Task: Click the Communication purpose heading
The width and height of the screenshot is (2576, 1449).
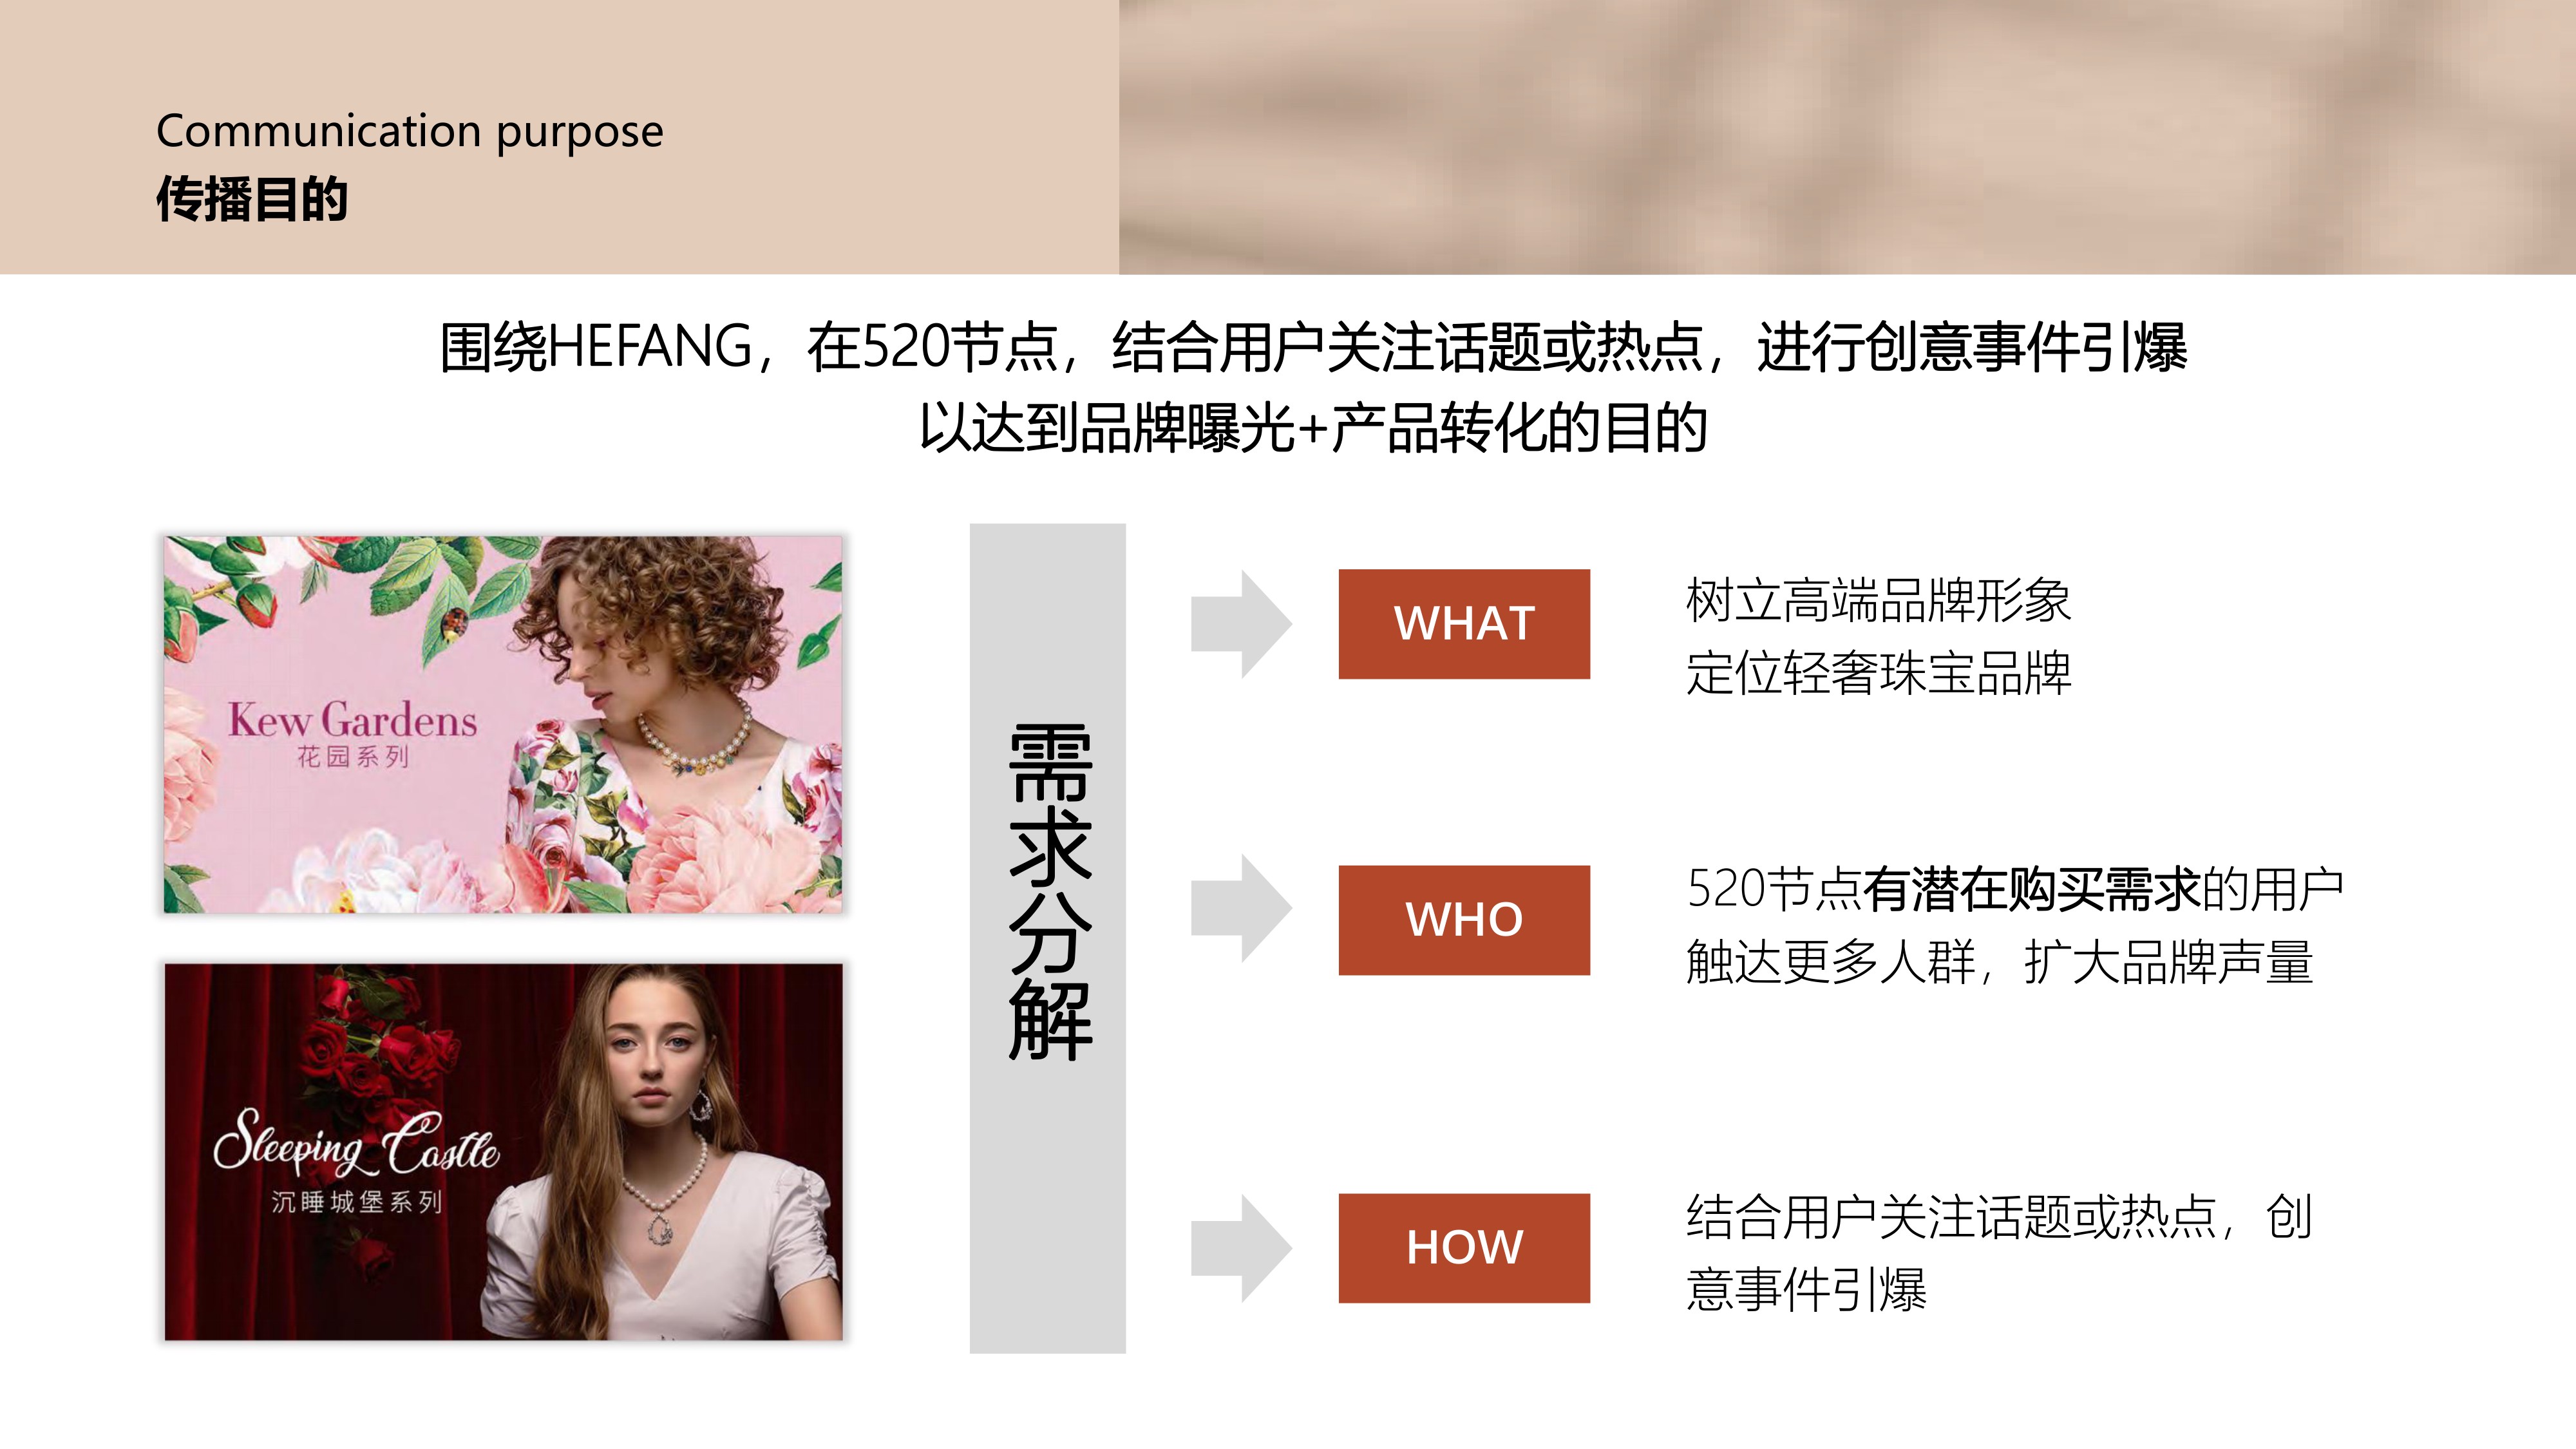Action: click(x=409, y=131)
